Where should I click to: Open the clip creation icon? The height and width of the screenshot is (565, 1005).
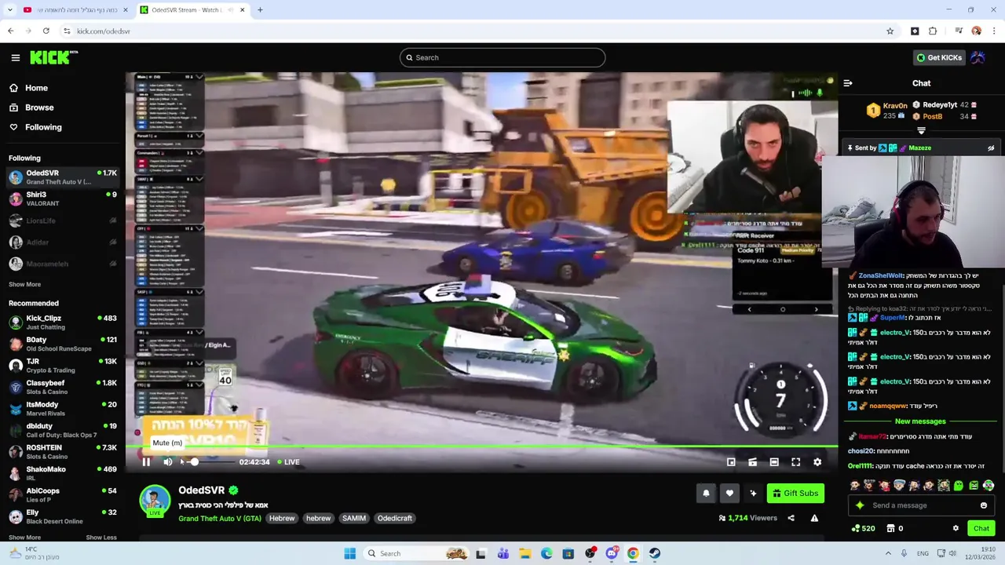pyautogui.click(x=752, y=462)
